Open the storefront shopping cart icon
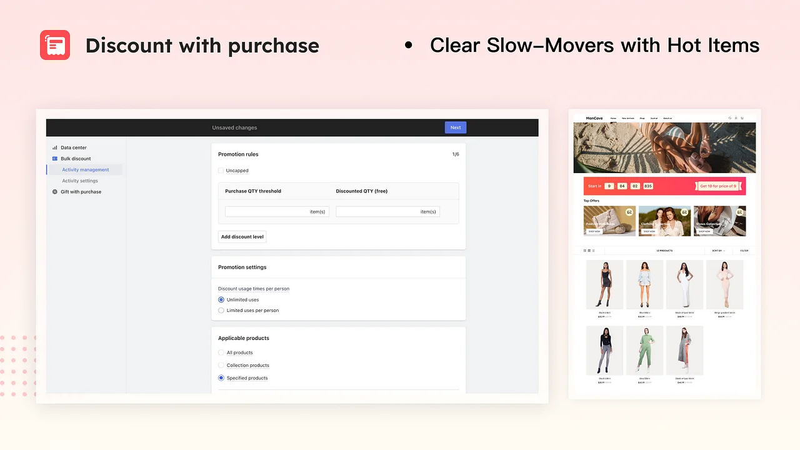 click(742, 118)
